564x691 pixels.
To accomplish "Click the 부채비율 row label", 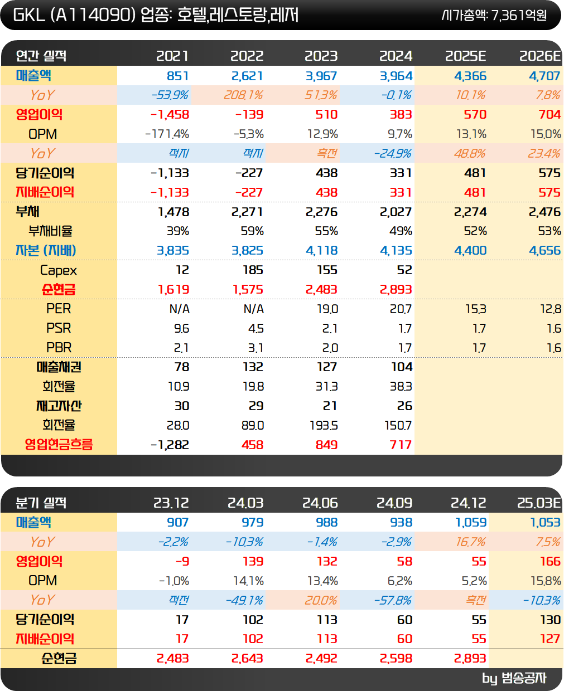I will click(x=50, y=231).
